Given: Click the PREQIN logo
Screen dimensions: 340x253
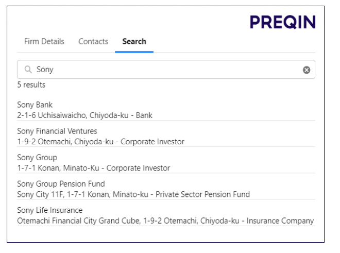Looking at the screenshot, I should [283, 22].
